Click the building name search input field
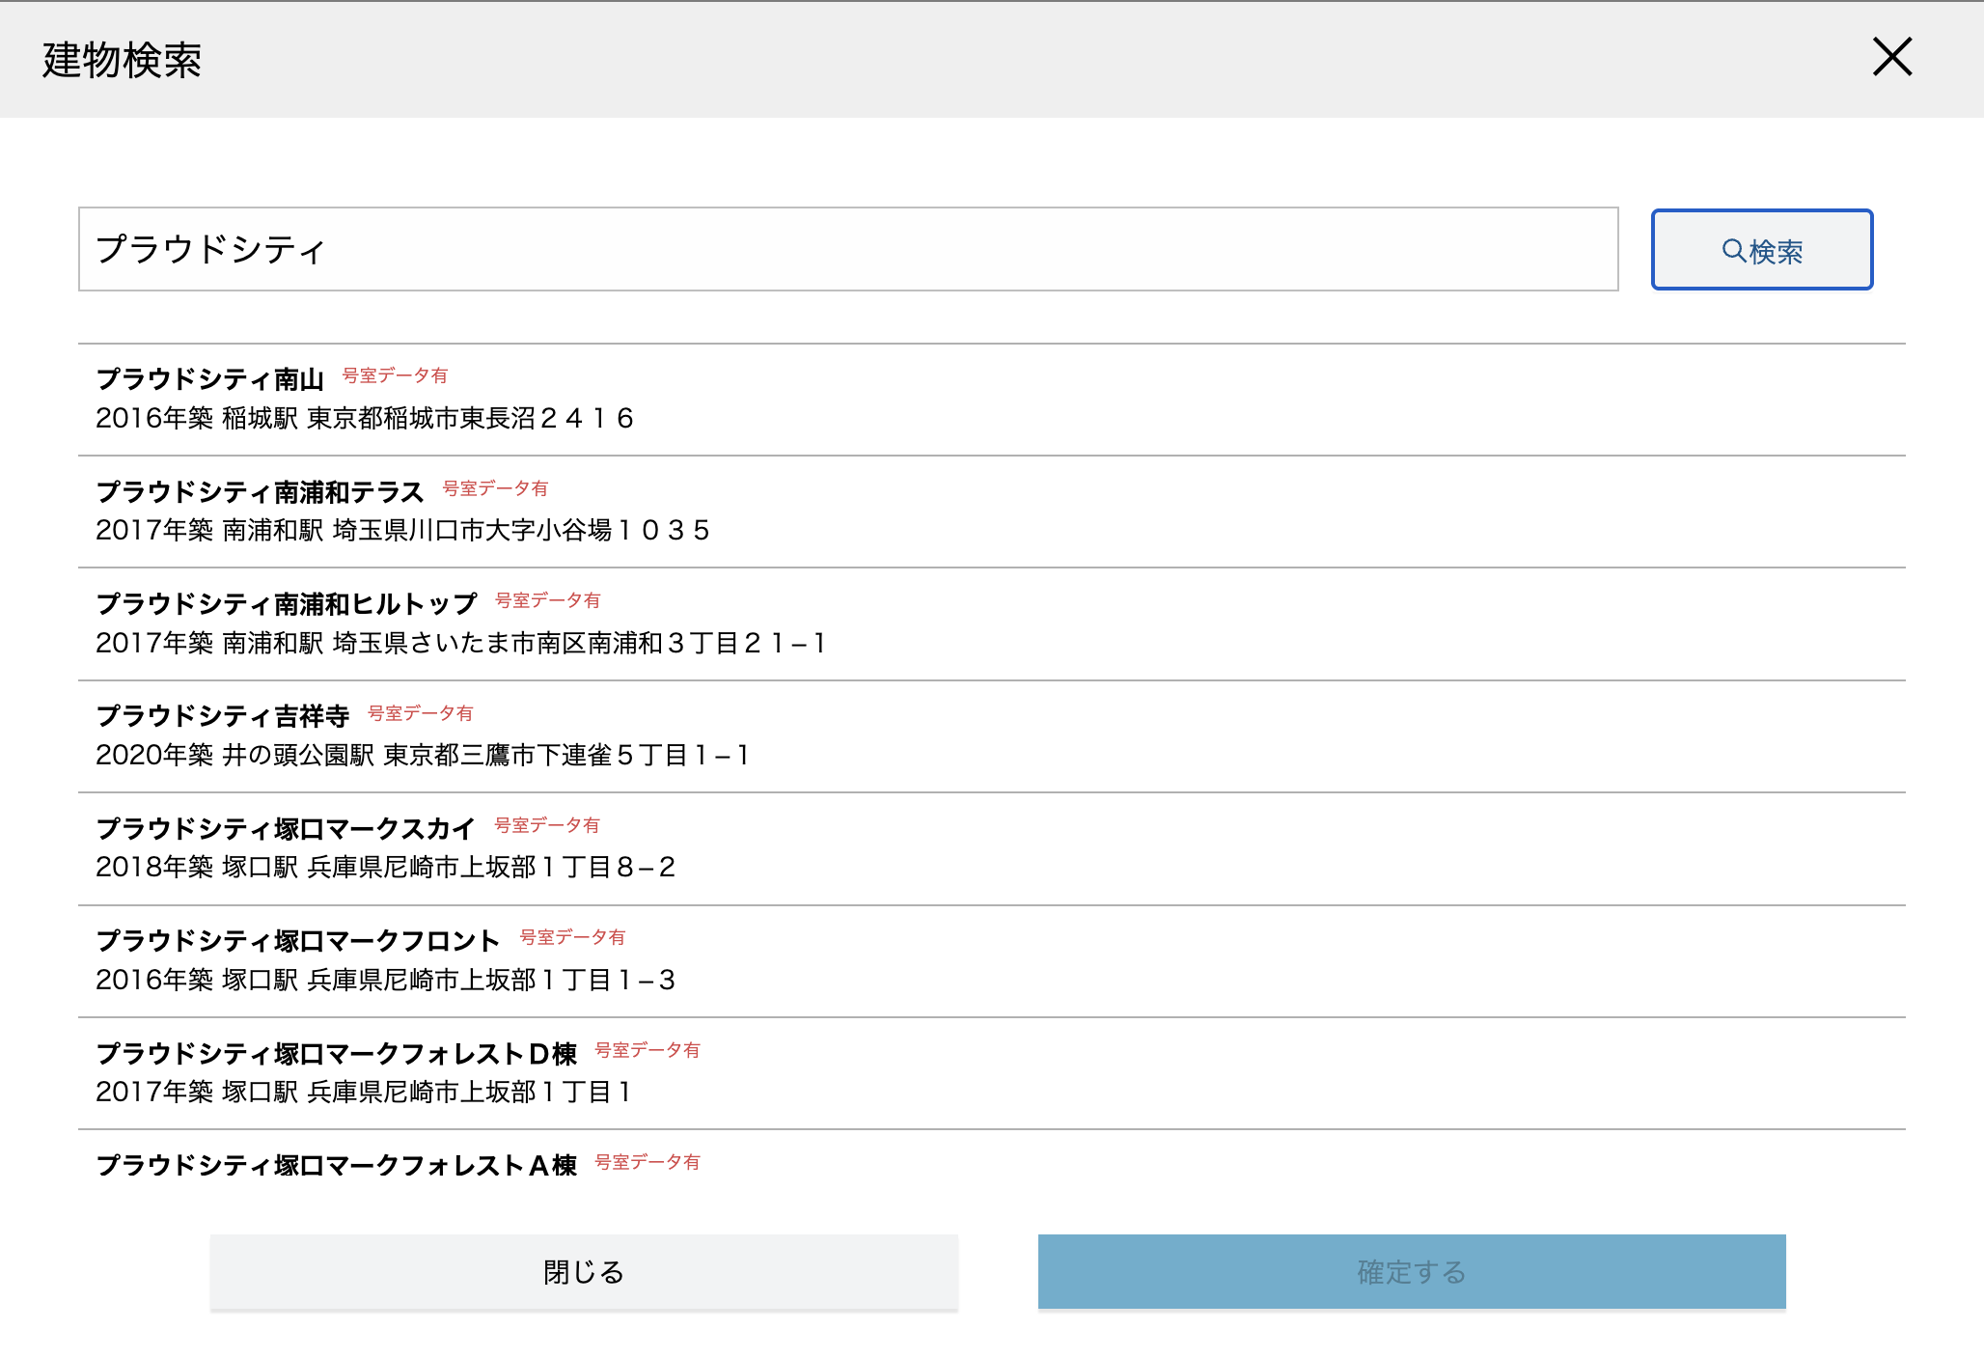The width and height of the screenshot is (1984, 1357). (x=847, y=249)
